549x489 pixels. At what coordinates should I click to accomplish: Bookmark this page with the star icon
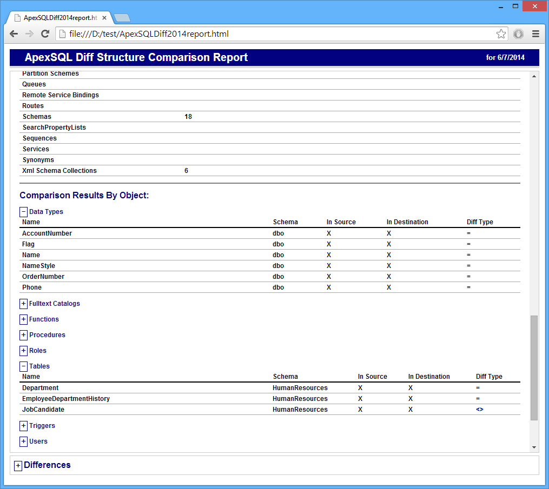501,34
